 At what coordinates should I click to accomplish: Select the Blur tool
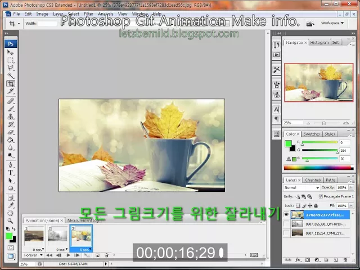10,147
